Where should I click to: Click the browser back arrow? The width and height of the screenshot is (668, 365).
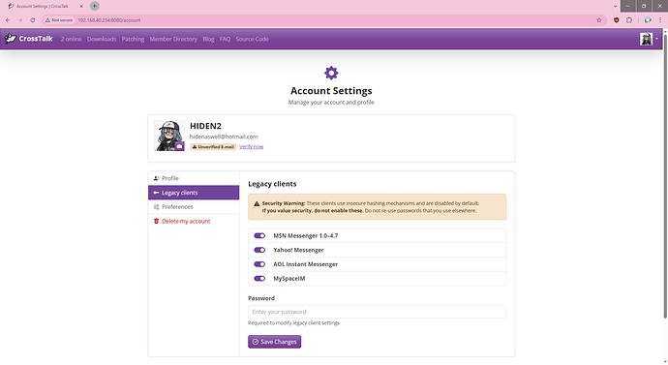click(x=8, y=20)
